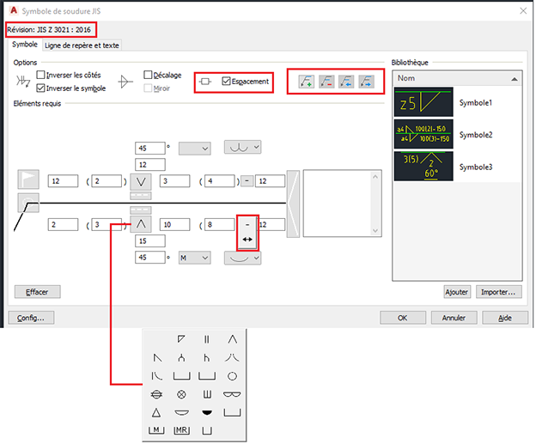Sort the library by the Nom column header

(457, 78)
